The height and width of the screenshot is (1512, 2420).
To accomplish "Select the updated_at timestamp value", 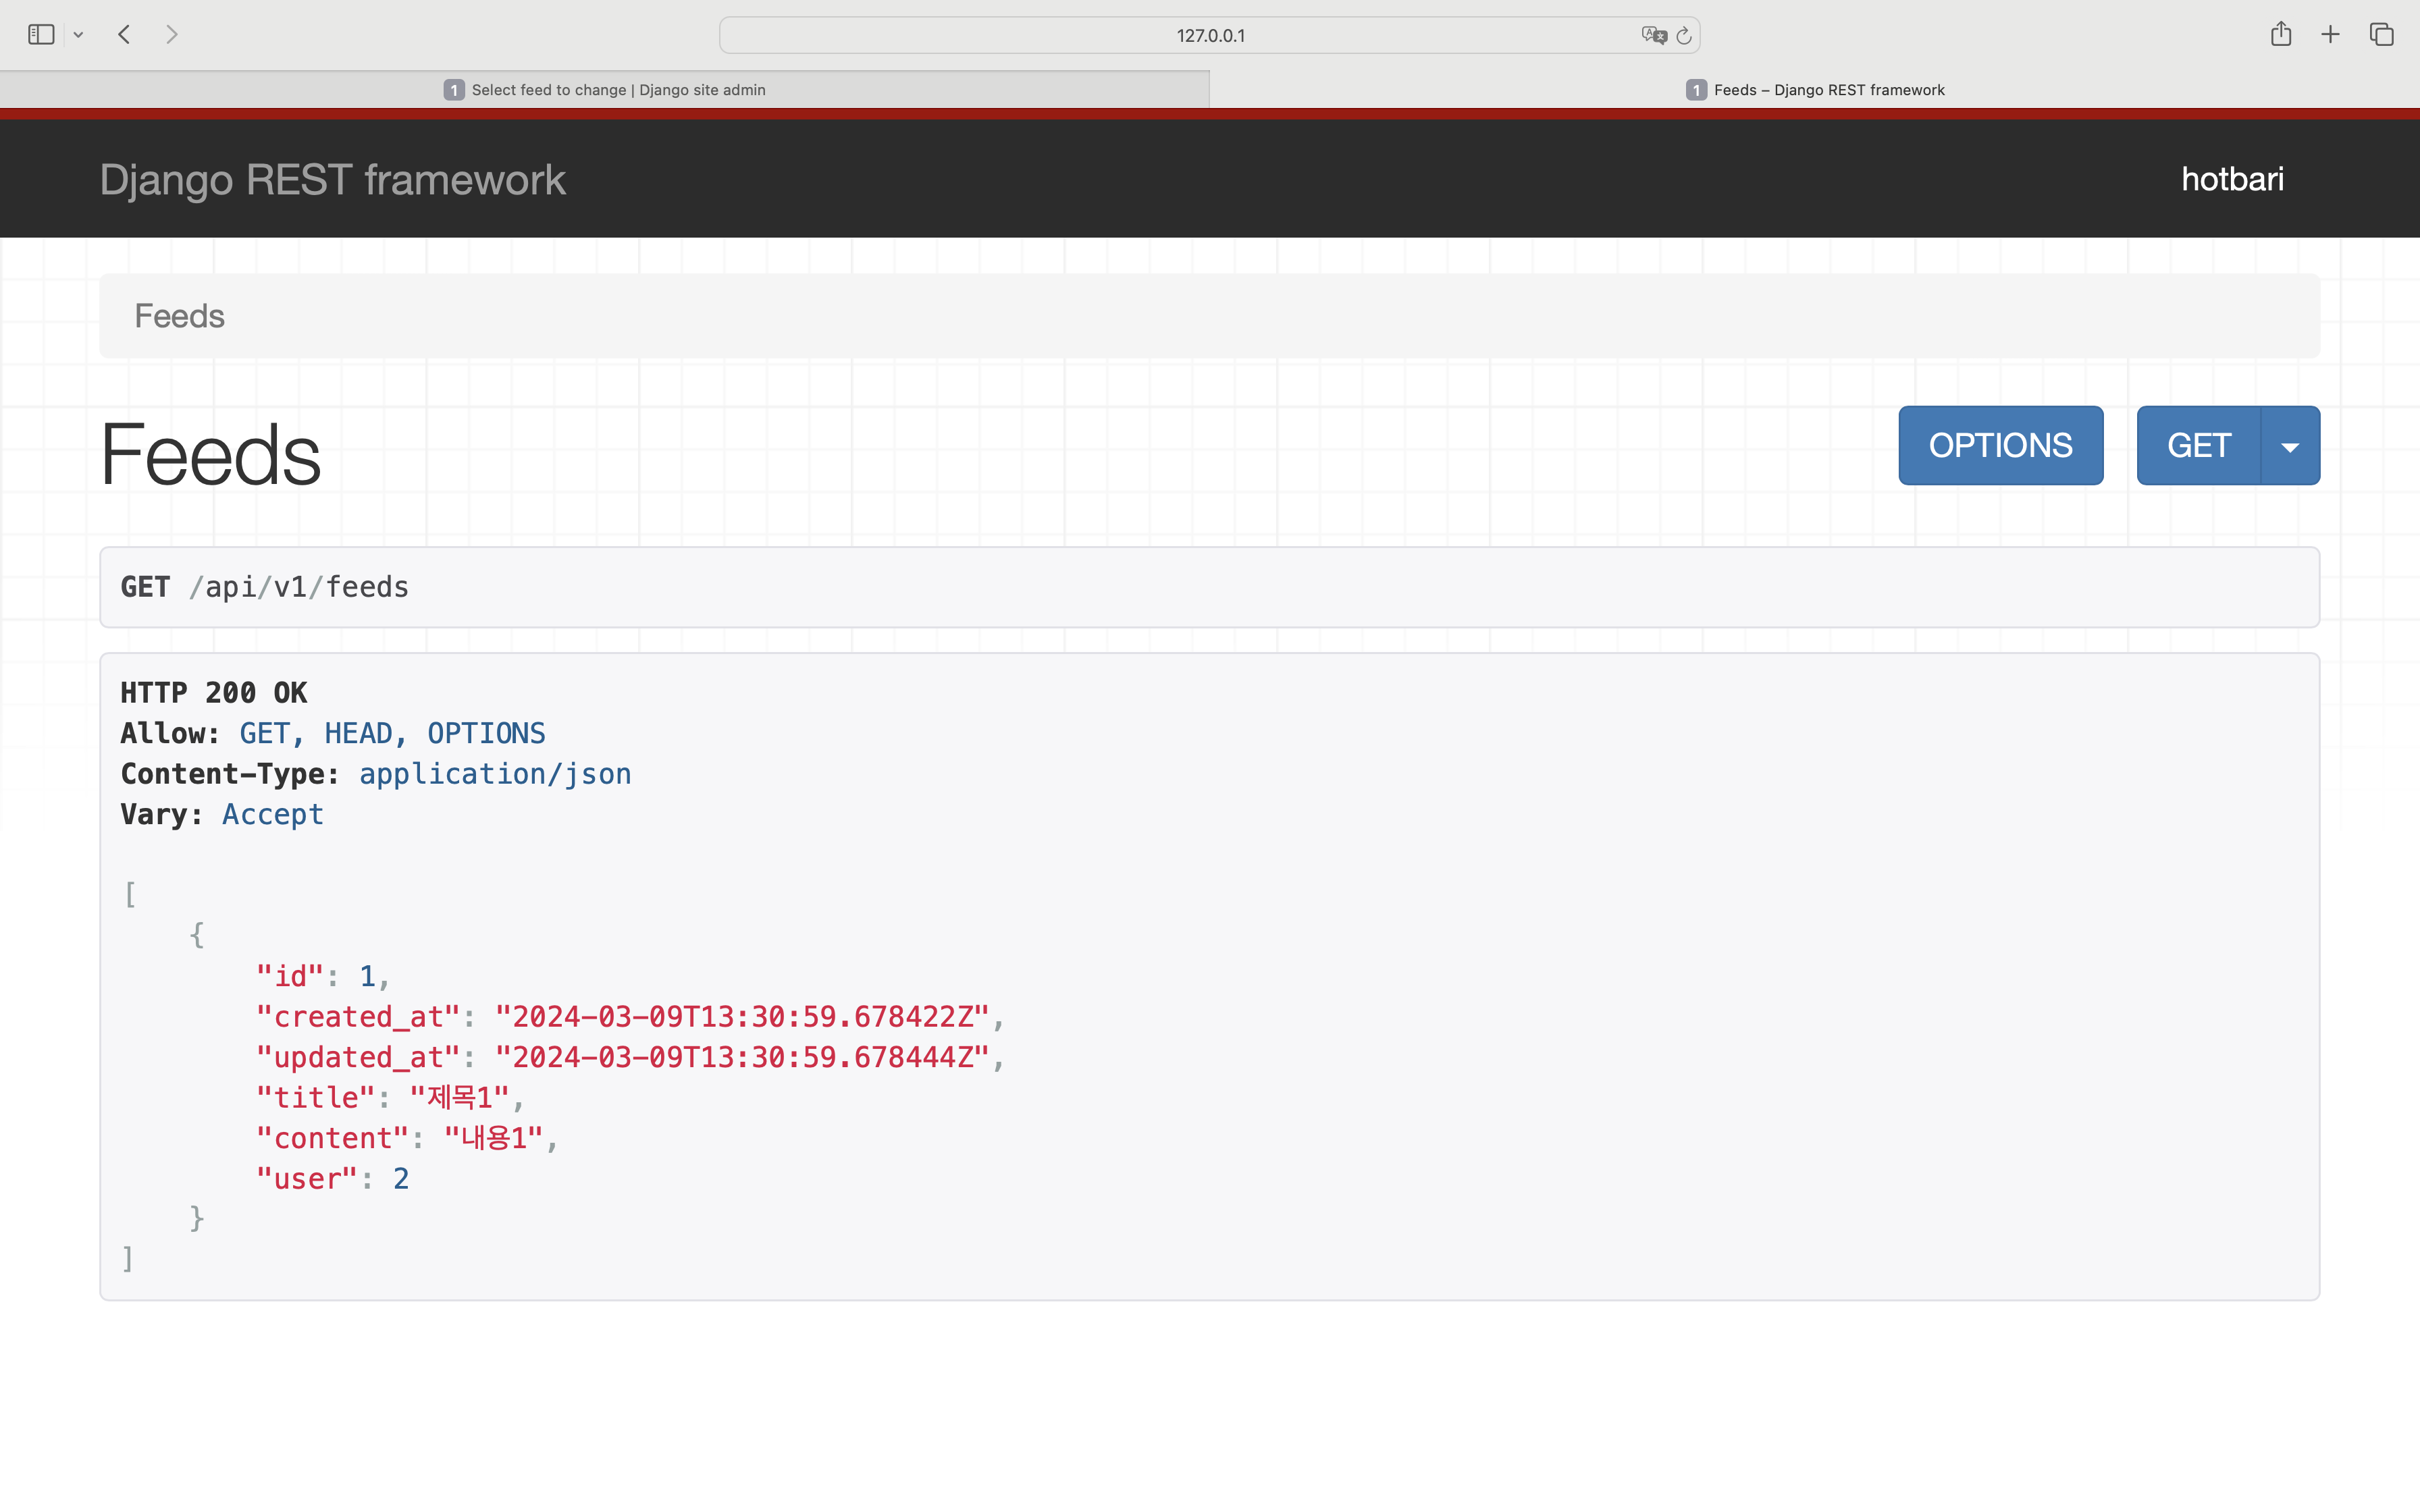I will tap(742, 1057).
